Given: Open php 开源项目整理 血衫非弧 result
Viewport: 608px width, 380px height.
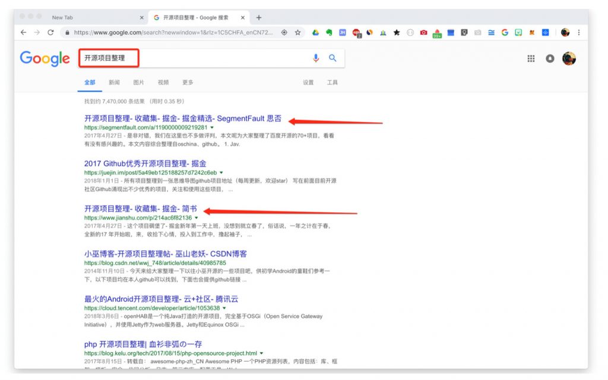Looking at the screenshot, I should coord(143,344).
